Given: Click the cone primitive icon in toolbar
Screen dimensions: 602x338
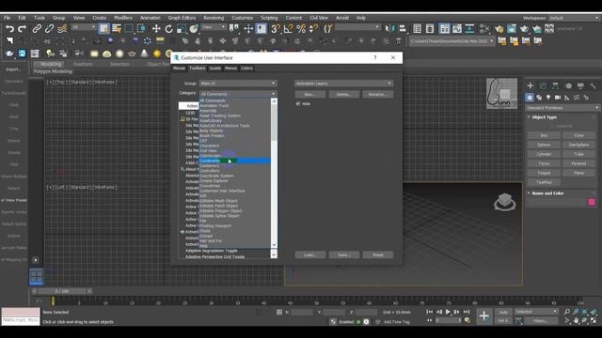Looking at the screenshot, I should coord(144,54).
